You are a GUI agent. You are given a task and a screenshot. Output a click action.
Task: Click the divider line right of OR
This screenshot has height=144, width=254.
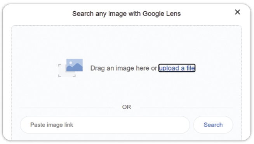[186, 107]
